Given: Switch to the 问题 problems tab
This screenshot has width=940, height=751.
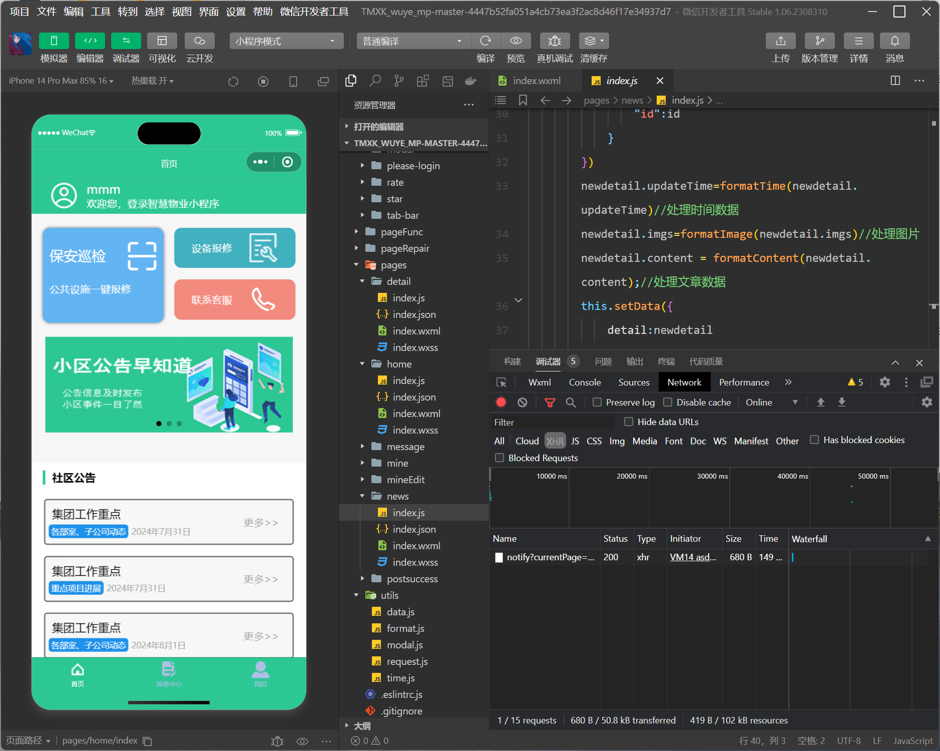Looking at the screenshot, I should tap(603, 361).
